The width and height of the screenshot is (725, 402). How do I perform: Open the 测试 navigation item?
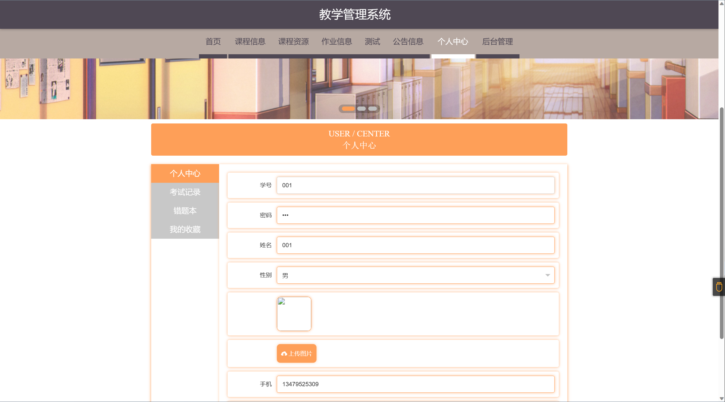372,42
